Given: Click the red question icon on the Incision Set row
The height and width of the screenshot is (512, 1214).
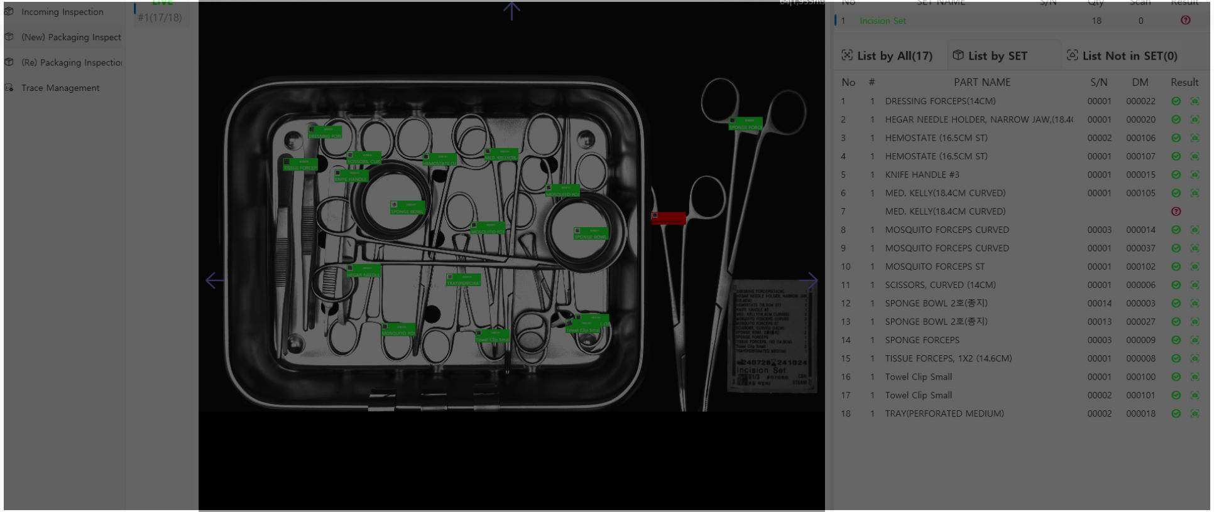Looking at the screenshot, I should point(1185,20).
